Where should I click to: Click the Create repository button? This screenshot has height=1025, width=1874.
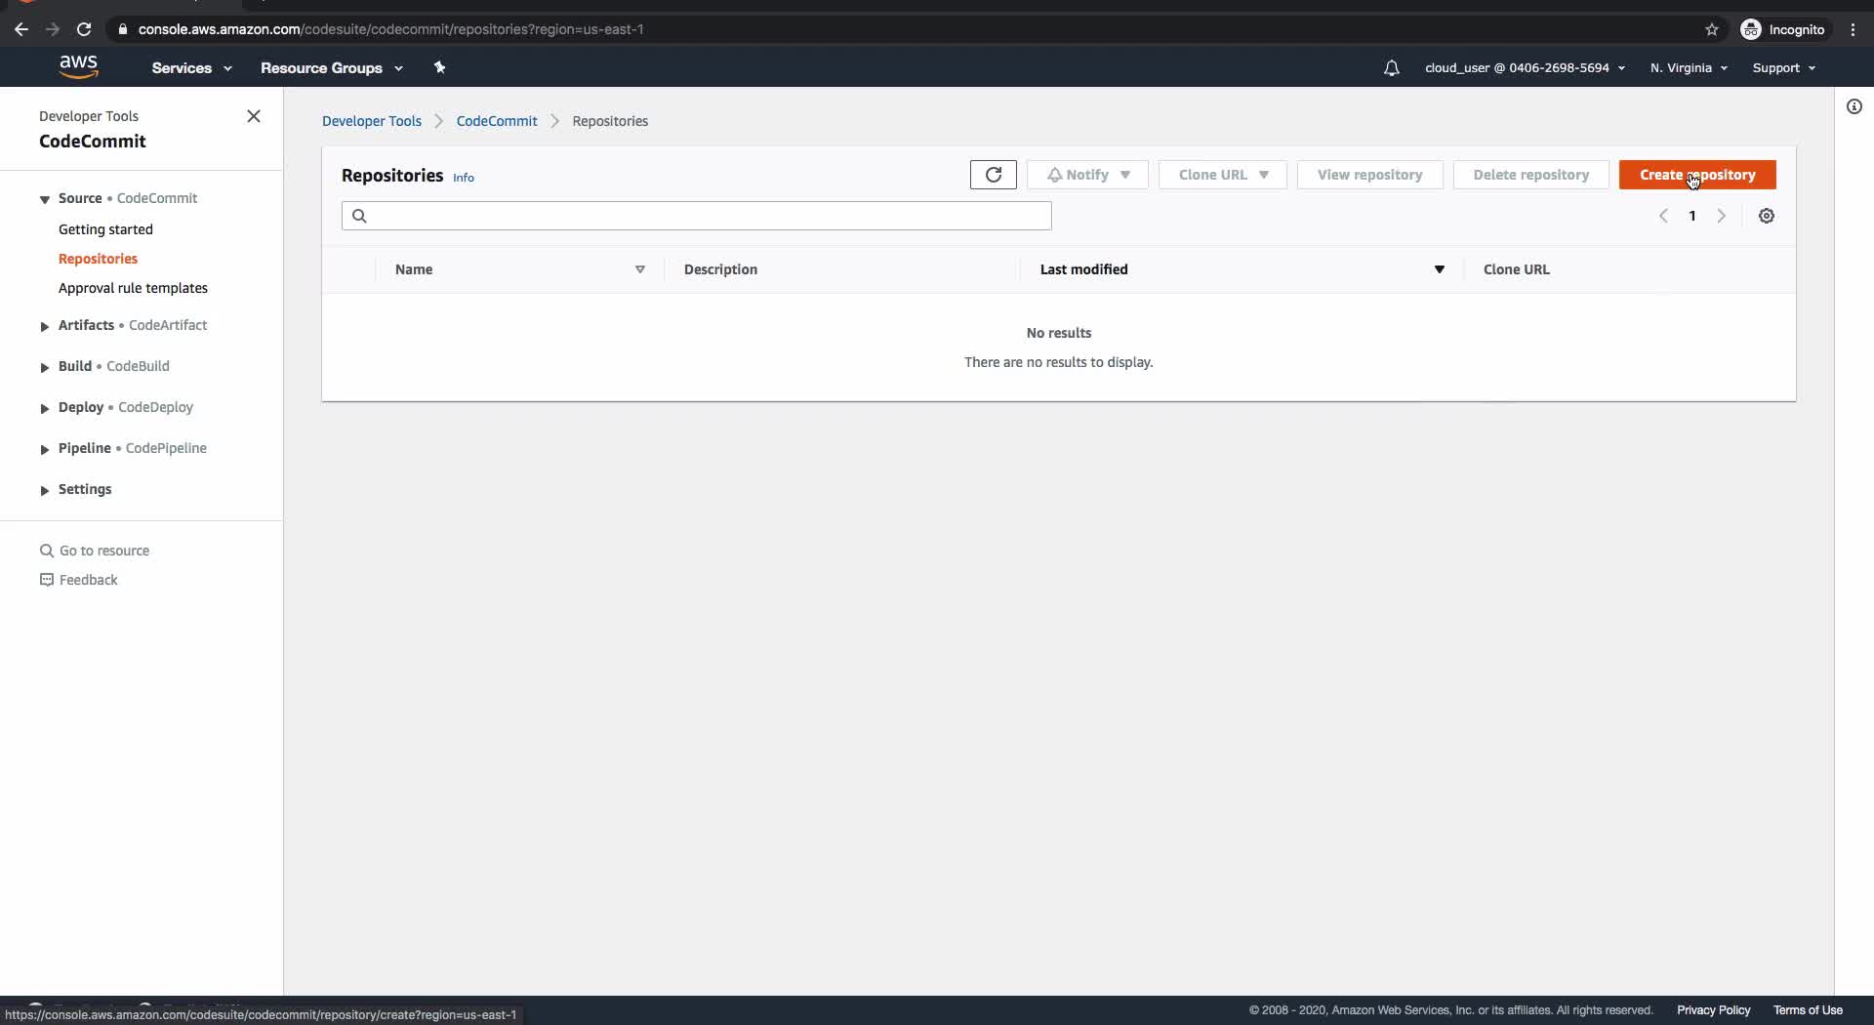pos(1697,175)
